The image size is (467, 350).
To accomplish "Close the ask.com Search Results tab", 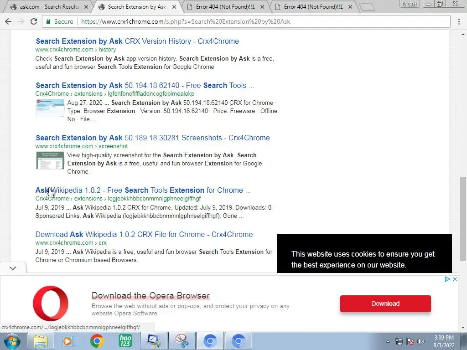I will pos(86,7).
